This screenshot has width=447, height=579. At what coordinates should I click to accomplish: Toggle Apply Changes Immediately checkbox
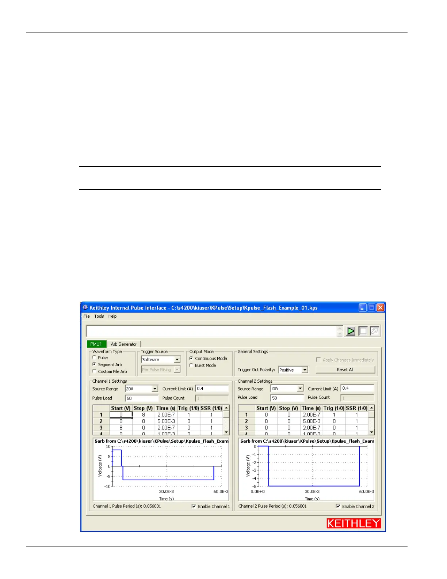(318, 360)
